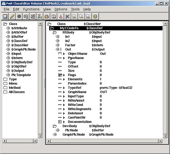Open the Options menu
Image resolution: width=170 pixels, height=154 pixels.
61,9
